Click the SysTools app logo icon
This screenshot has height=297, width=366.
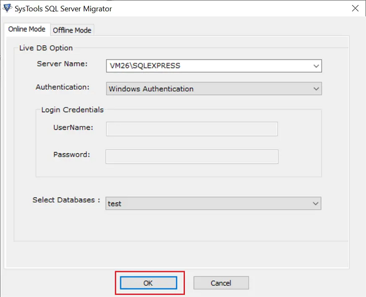[x=7, y=8]
